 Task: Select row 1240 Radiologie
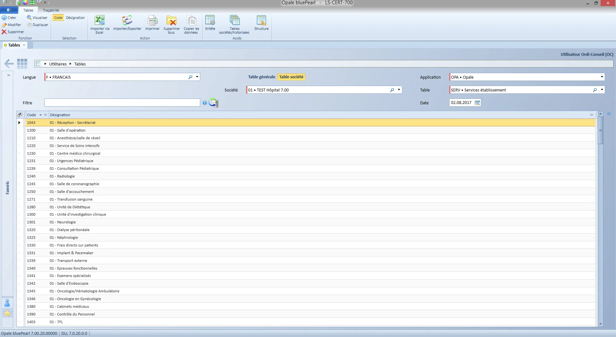(x=310, y=176)
